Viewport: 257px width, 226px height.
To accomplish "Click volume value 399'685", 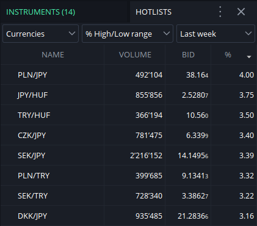I will coord(149,176).
